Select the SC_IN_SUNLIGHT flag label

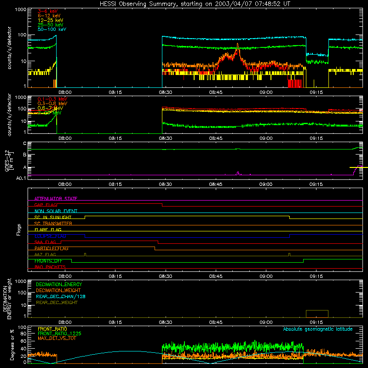(x=53, y=217)
